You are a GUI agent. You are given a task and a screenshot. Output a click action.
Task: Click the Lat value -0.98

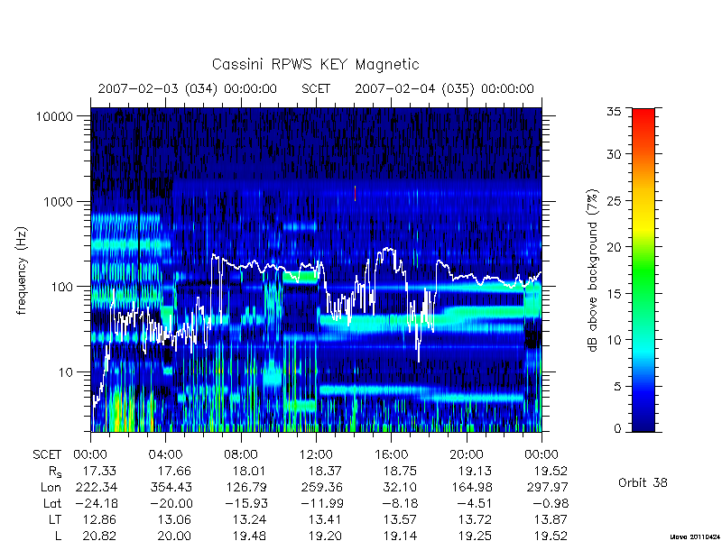click(x=551, y=504)
